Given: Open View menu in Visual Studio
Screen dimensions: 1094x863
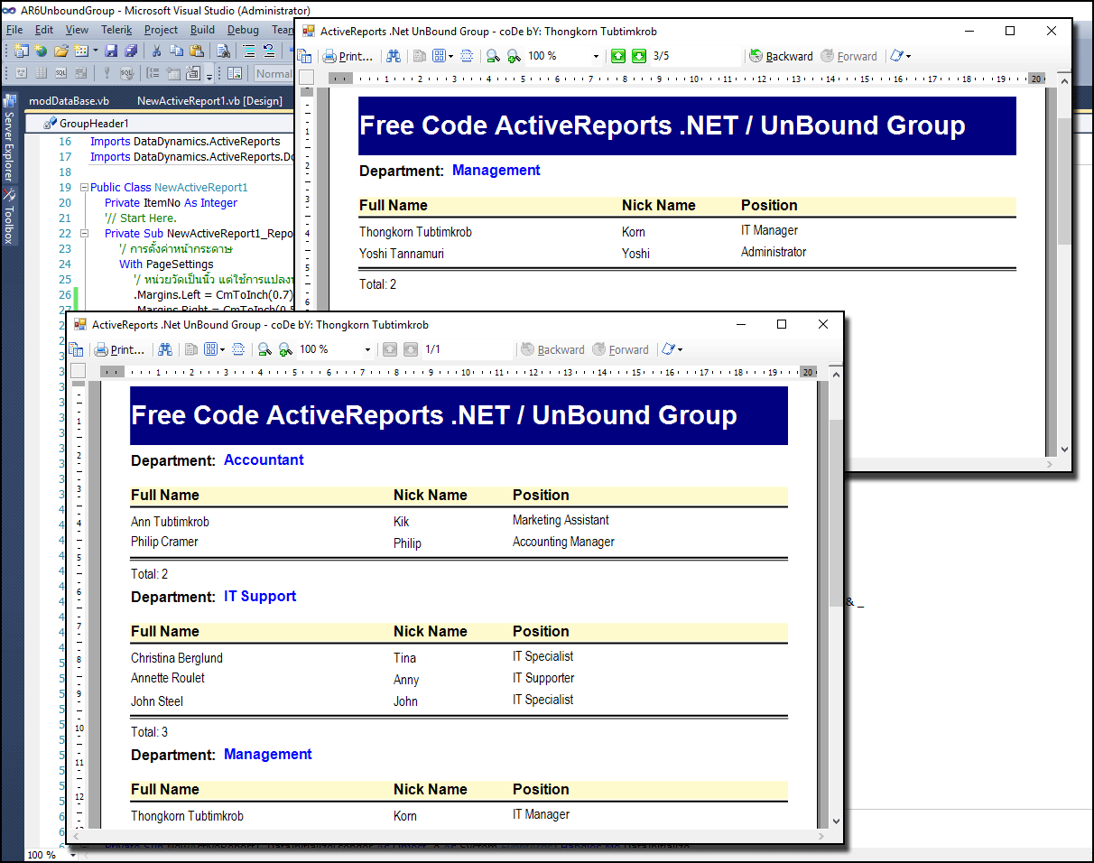Looking at the screenshot, I should [78, 30].
